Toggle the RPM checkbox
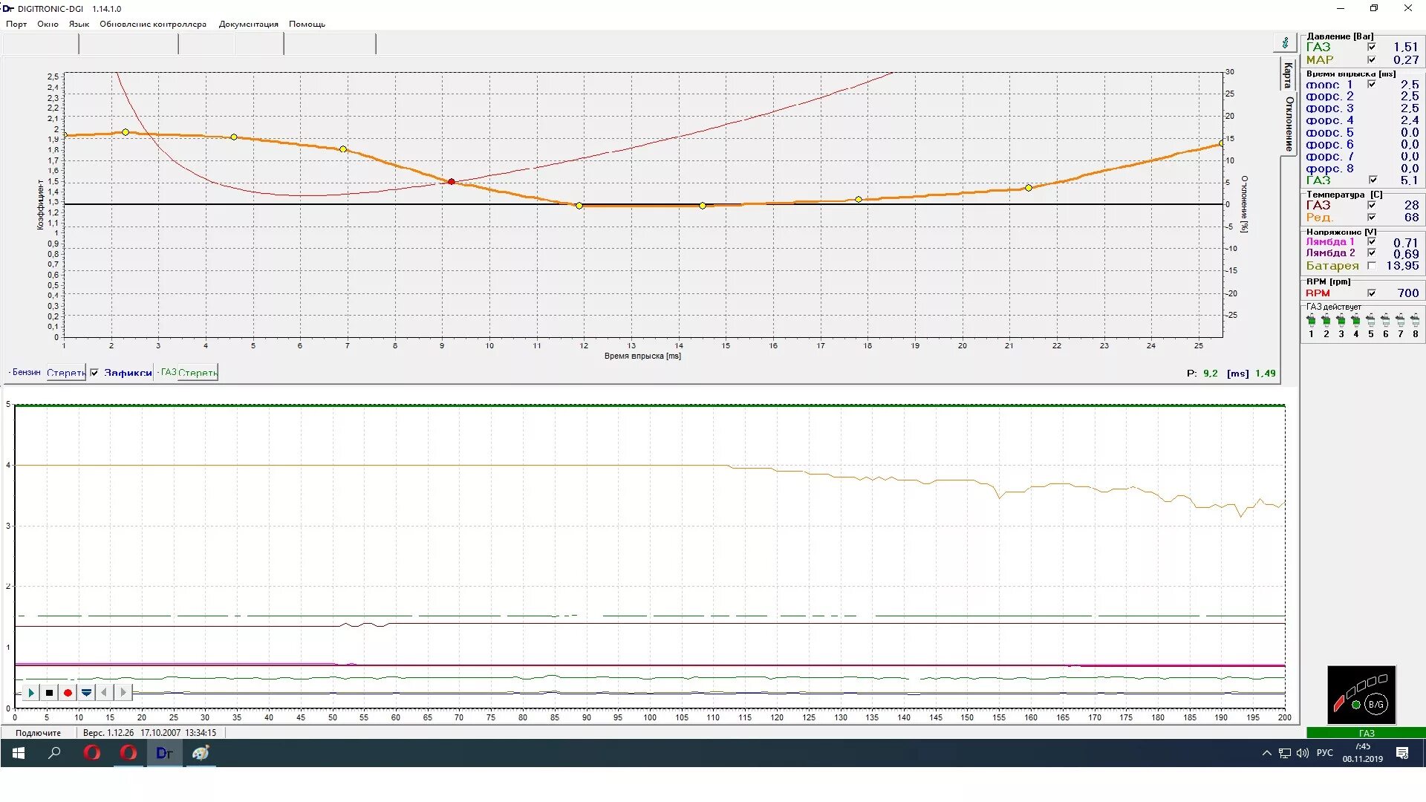1426x802 pixels. 1371,293
